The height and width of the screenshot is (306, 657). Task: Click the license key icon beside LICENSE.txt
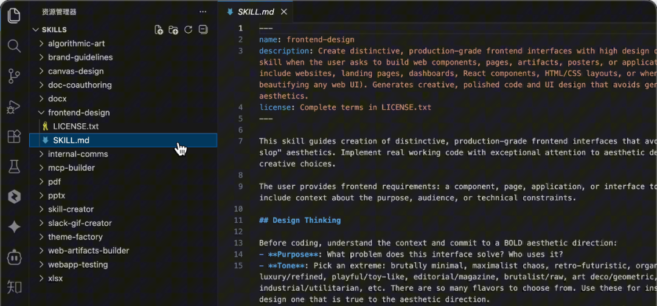(45, 126)
